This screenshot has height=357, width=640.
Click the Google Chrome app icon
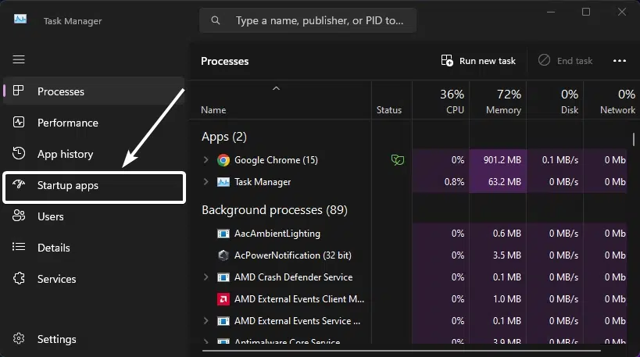click(223, 160)
